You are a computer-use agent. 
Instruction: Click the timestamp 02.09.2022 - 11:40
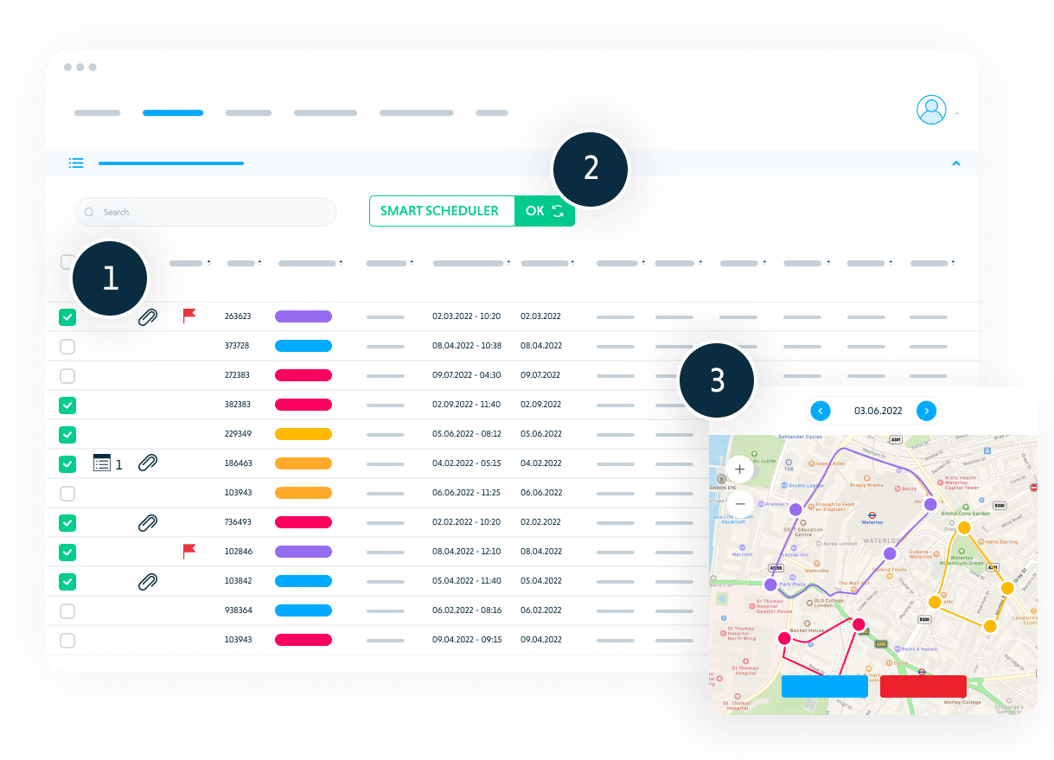point(467,405)
